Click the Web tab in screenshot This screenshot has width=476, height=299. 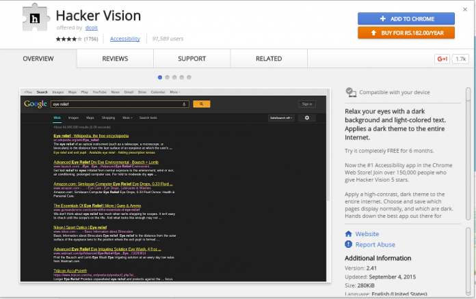click(57, 117)
